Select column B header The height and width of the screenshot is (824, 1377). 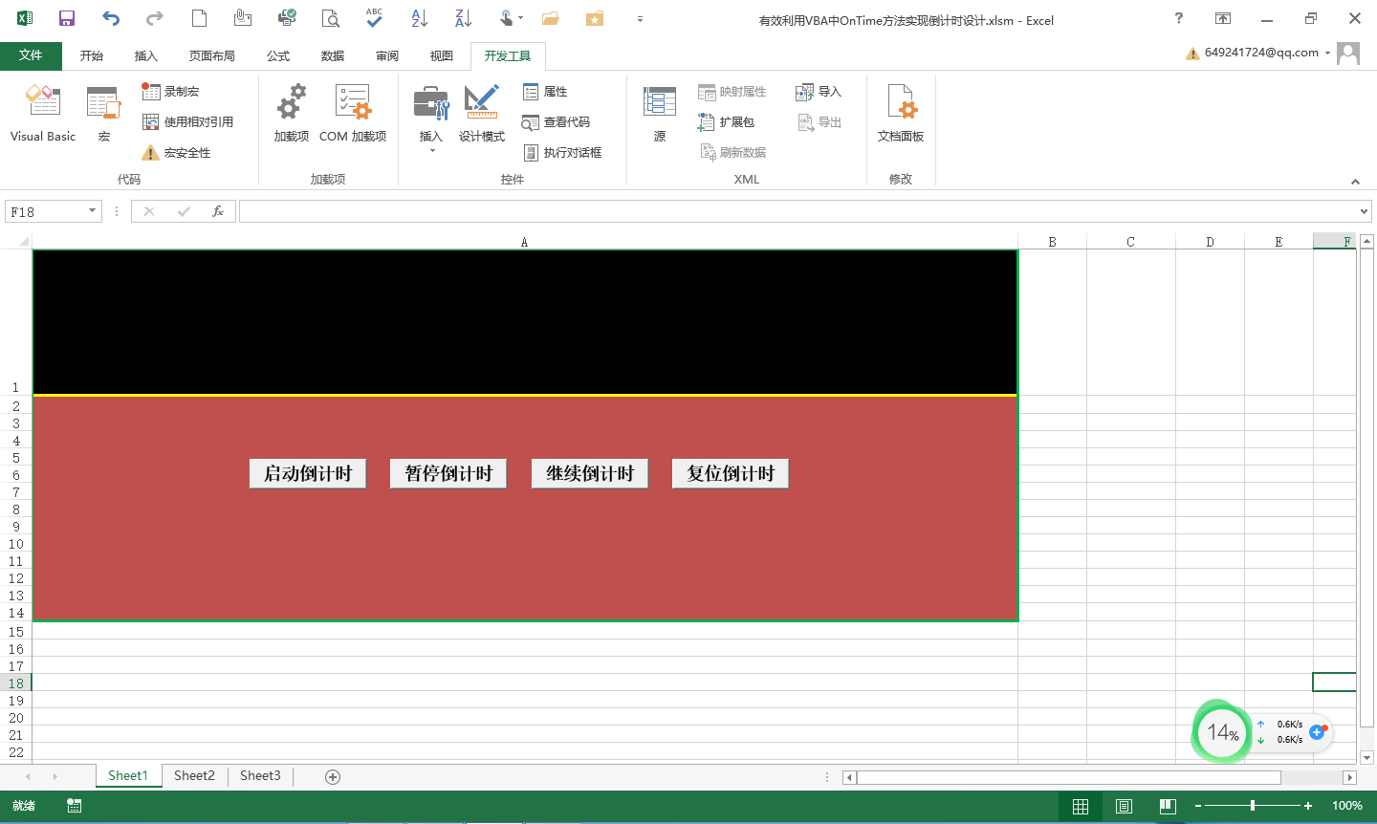pos(1052,242)
